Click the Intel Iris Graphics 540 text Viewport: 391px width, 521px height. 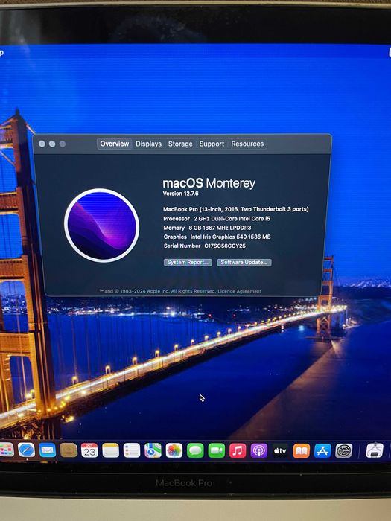point(230,237)
